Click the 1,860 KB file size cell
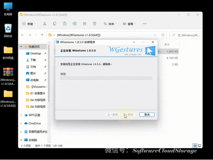Viewport: 213px width, 160px height. click(x=172, y=52)
